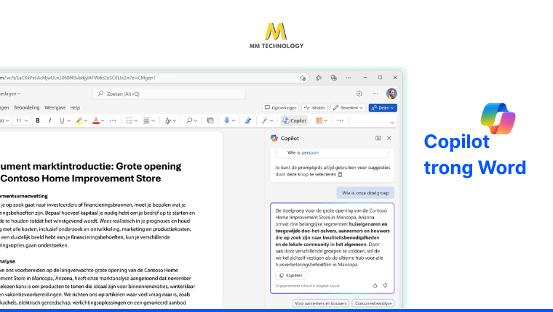Show more font options ellipsis after font color
553x312 pixels.
(113, 120)
